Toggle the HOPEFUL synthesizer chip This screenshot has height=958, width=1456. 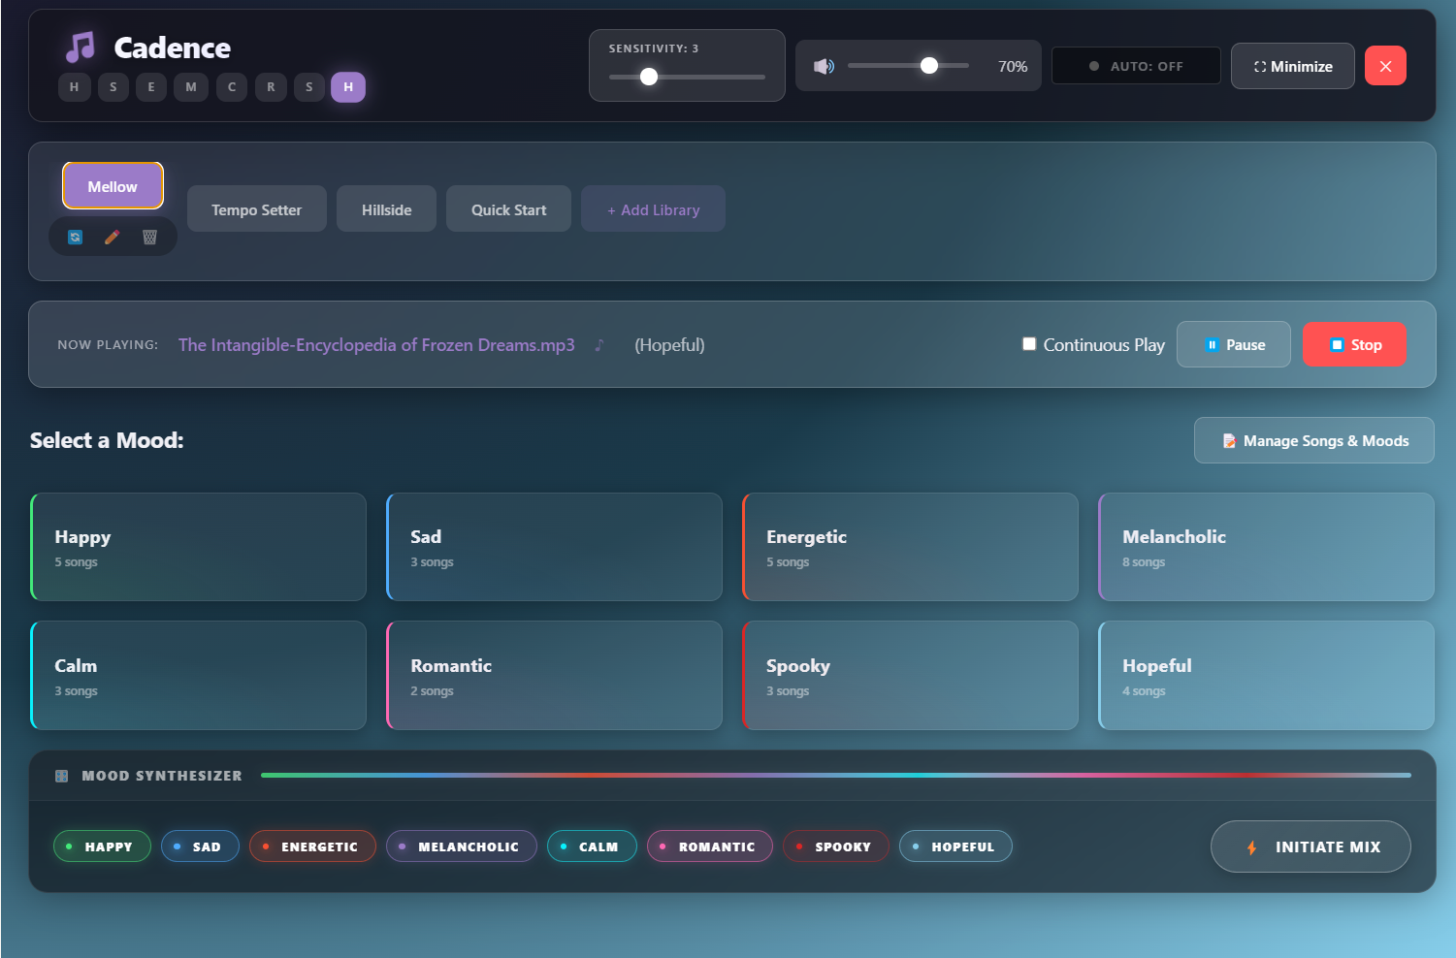(955, 846)
